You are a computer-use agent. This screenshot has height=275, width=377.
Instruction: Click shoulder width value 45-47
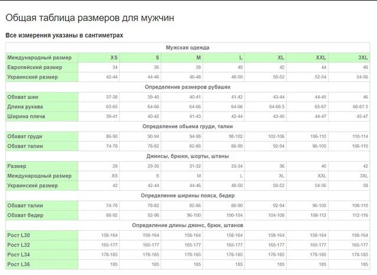click(x=362, y=116)
